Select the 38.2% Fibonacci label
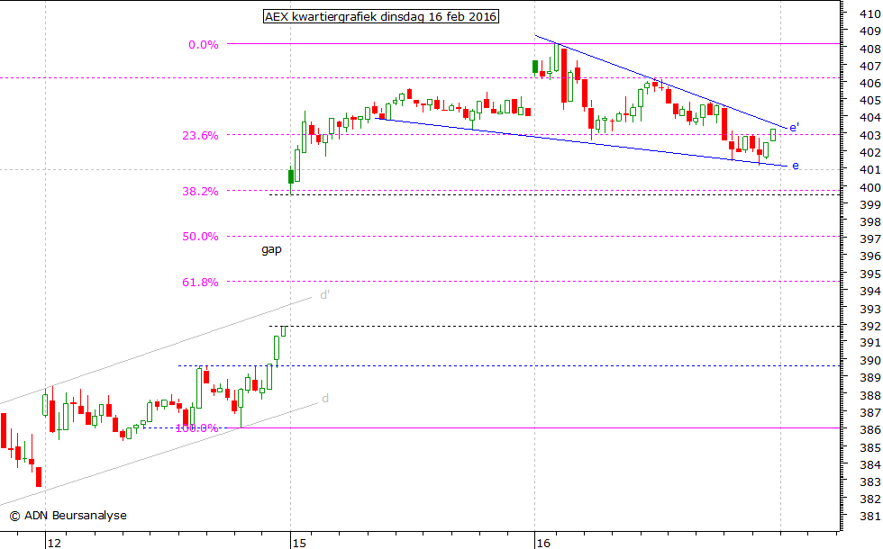This screenshot has width=883, height=549. [x=200, y=191]
